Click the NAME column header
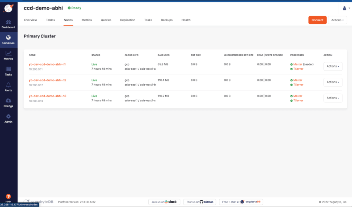 click(32, 55)
